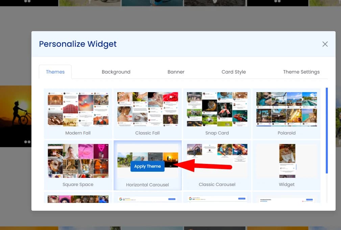Close the Personalize Widget dialog
341x230 pixels.
point(325,44)
